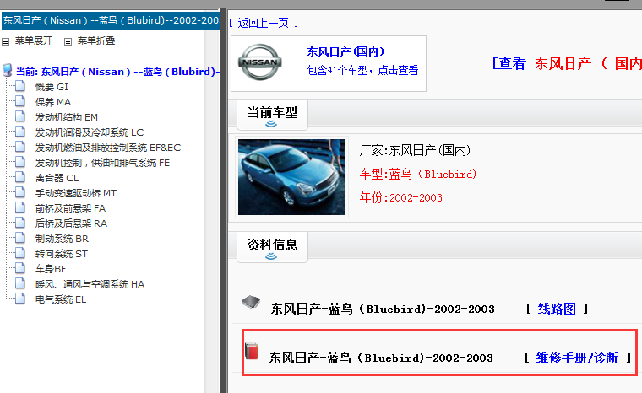Select 后桥及后悬架 RA in the tree
Viewport: 642px width, 393px height.
coord(71,223)
